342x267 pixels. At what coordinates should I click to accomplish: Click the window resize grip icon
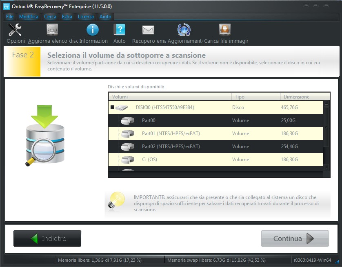coord(337,262)
